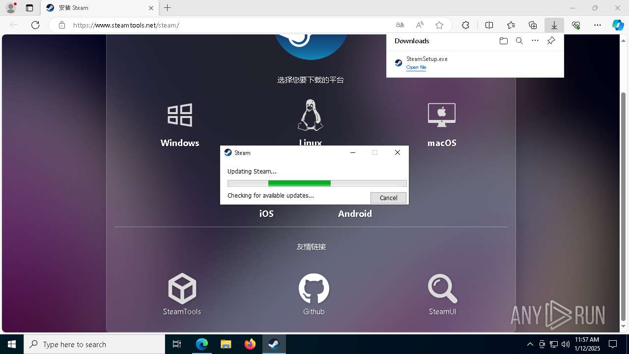Viewport: 629px width, 354px height.
Task: Add this page to favorites star
Action: (439, 25)
